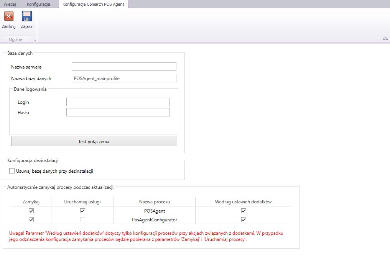Click the Nazwa bazy danych field
Screen dimensions: 390x270
click(x=124, y=78)
